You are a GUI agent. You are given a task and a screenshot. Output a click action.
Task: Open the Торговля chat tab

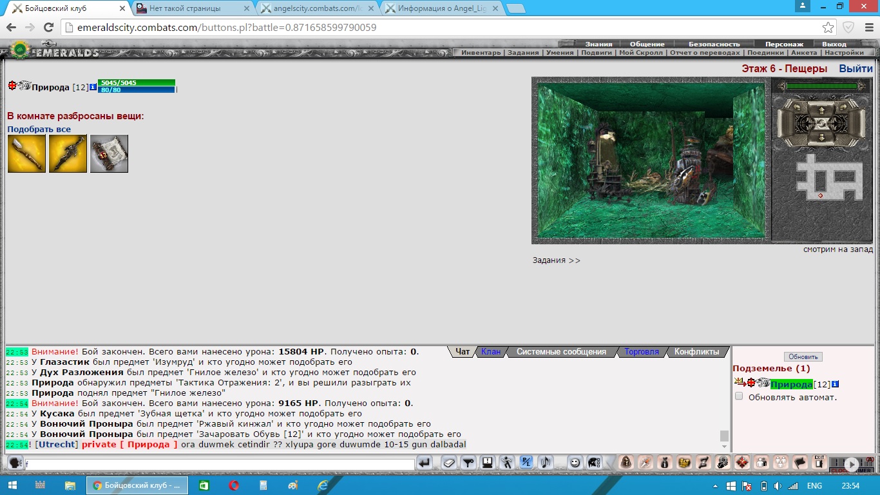[642, 352]
